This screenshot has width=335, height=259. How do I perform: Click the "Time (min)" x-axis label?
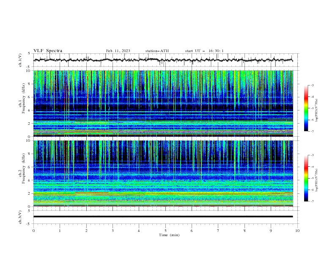(169, 235)
